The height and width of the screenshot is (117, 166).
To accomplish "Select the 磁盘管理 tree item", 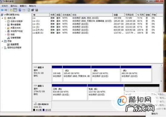I will click(15, 44).
